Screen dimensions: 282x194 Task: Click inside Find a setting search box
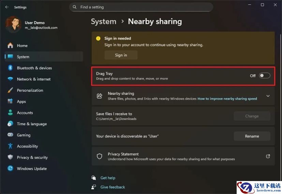(143, 7)
